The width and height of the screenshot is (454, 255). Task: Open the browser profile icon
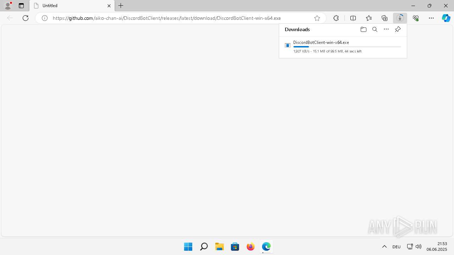point(7,6)
